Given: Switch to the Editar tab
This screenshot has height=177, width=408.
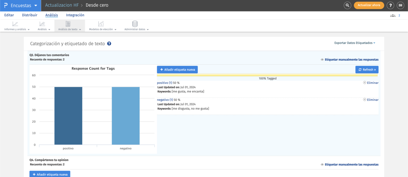Looking at the screenshot, I should tap(9, 15).
